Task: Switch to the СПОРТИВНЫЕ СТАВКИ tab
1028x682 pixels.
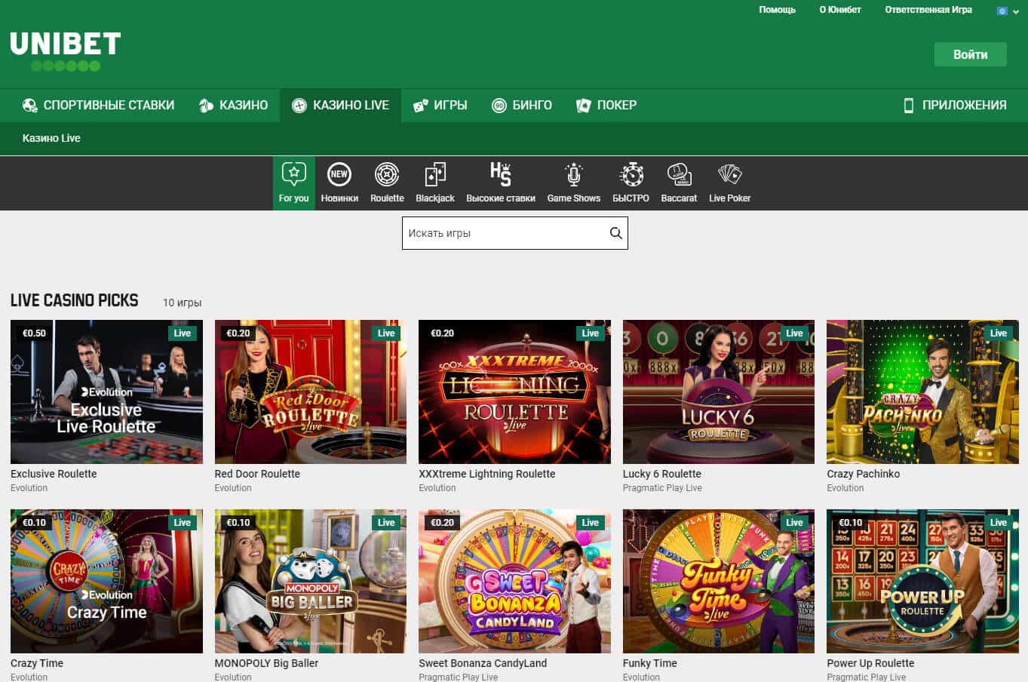Action: (x=98, y=106)
